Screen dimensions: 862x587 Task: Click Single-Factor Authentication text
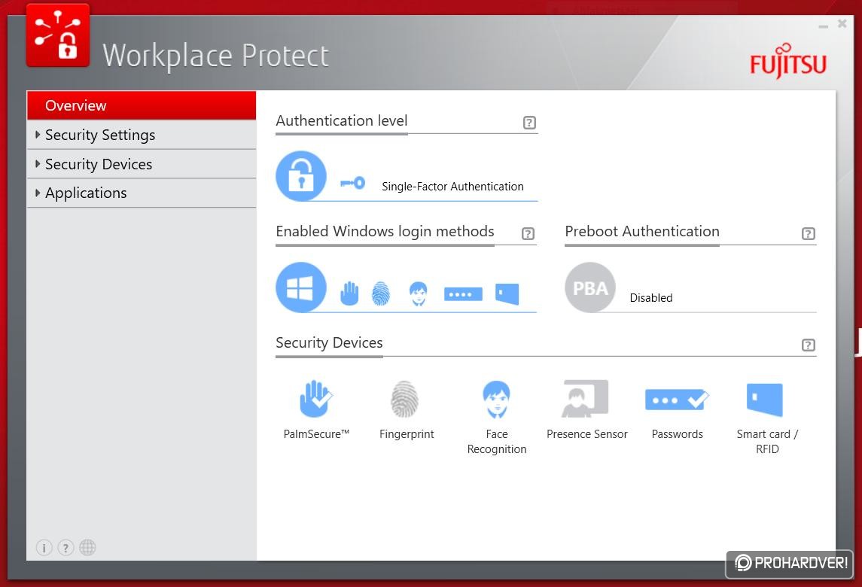coord(452,187)
